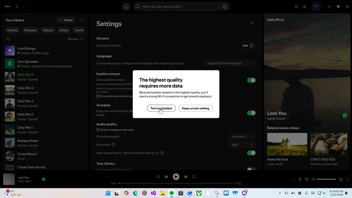Viewport: 352px width, 198px height.
Task: Open Streaming quality dropdown set to Automatic
Action: click(x=242, y=136)
